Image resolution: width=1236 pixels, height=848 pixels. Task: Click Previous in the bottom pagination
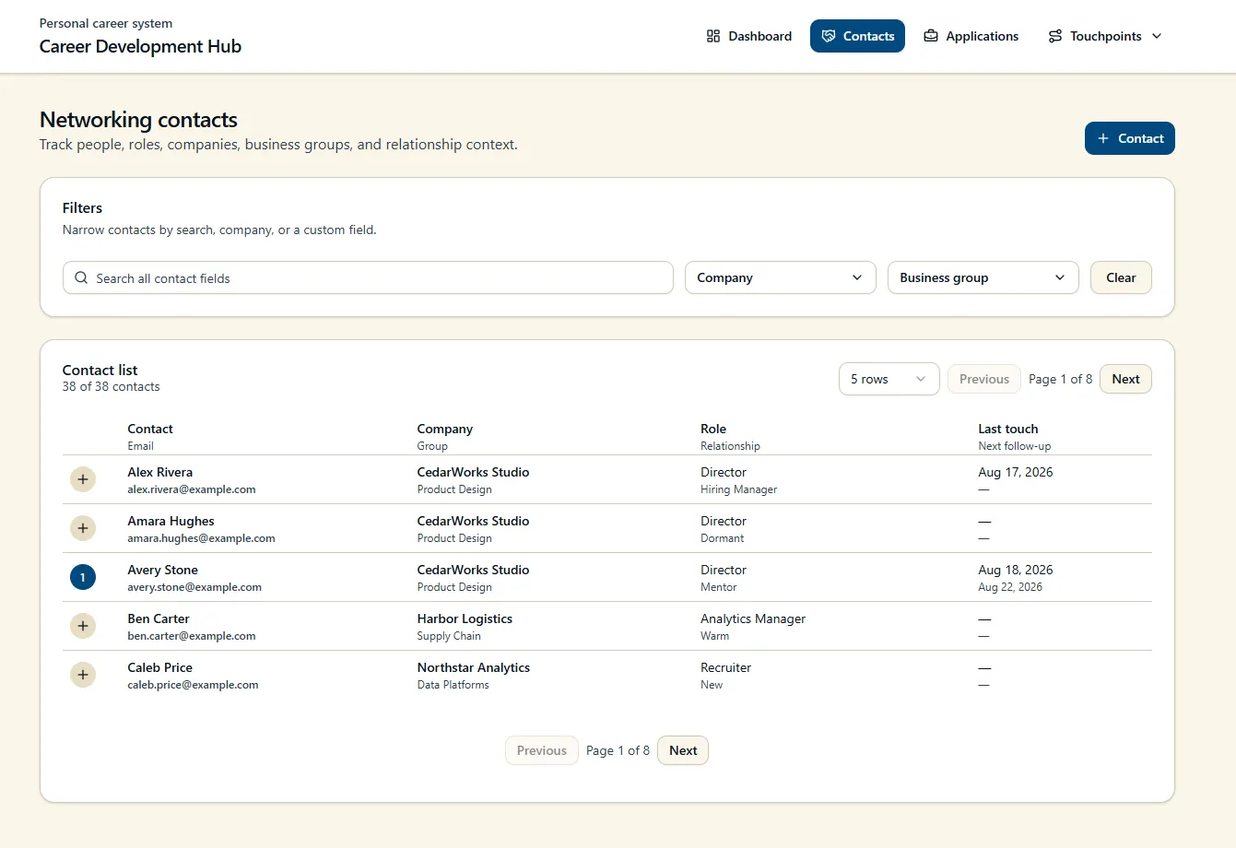tap(542, 750)
